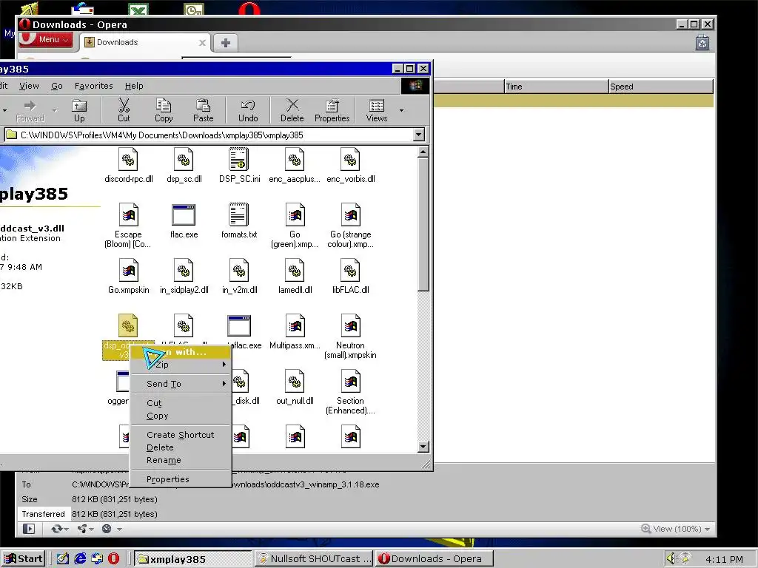This screenshot has height=568, width=758.
Task: Select the enc_aacplus file icon
Action: [x=295, y=160]
